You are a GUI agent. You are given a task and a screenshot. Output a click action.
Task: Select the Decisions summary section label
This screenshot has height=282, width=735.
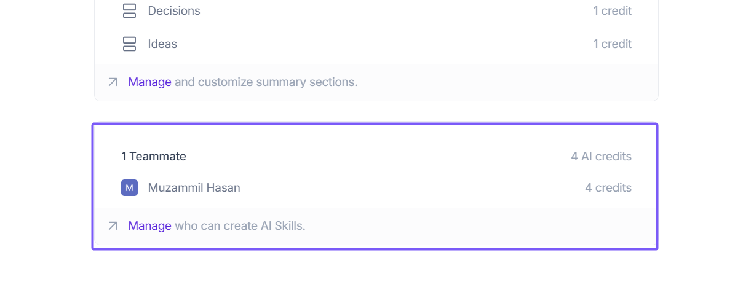pos(174,11)
